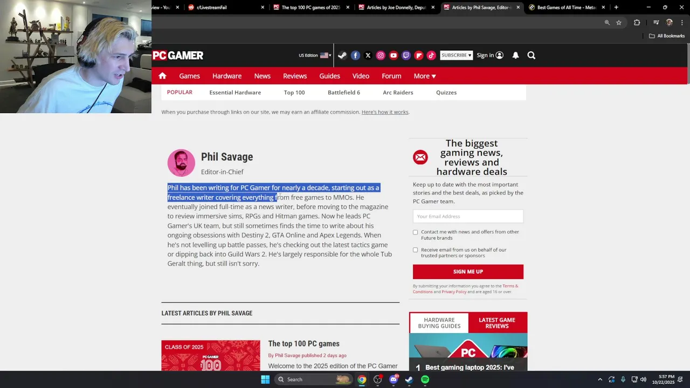Open the Chrome profile avatar
Viewport: 690px width, 388px height.
point(670,23)
